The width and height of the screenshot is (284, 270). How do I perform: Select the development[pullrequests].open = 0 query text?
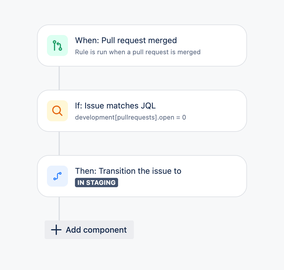[130, 117]
